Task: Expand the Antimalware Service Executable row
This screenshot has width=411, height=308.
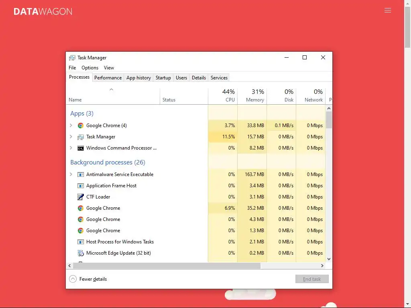Action: (71, 174)
